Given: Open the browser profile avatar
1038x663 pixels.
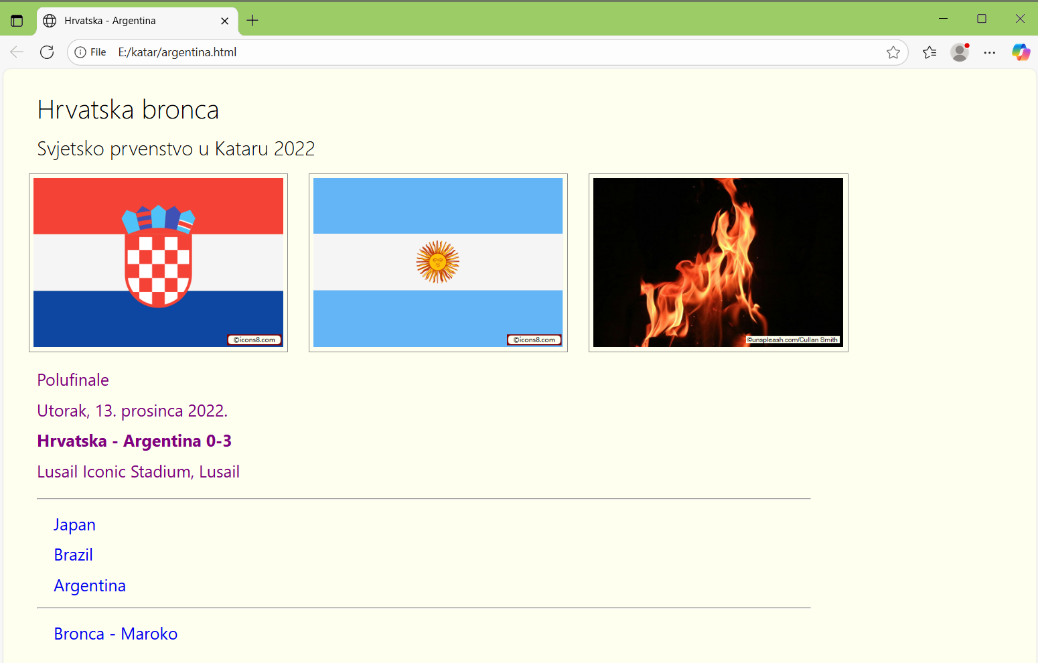Looking at the screenshot, I should 960,52.
